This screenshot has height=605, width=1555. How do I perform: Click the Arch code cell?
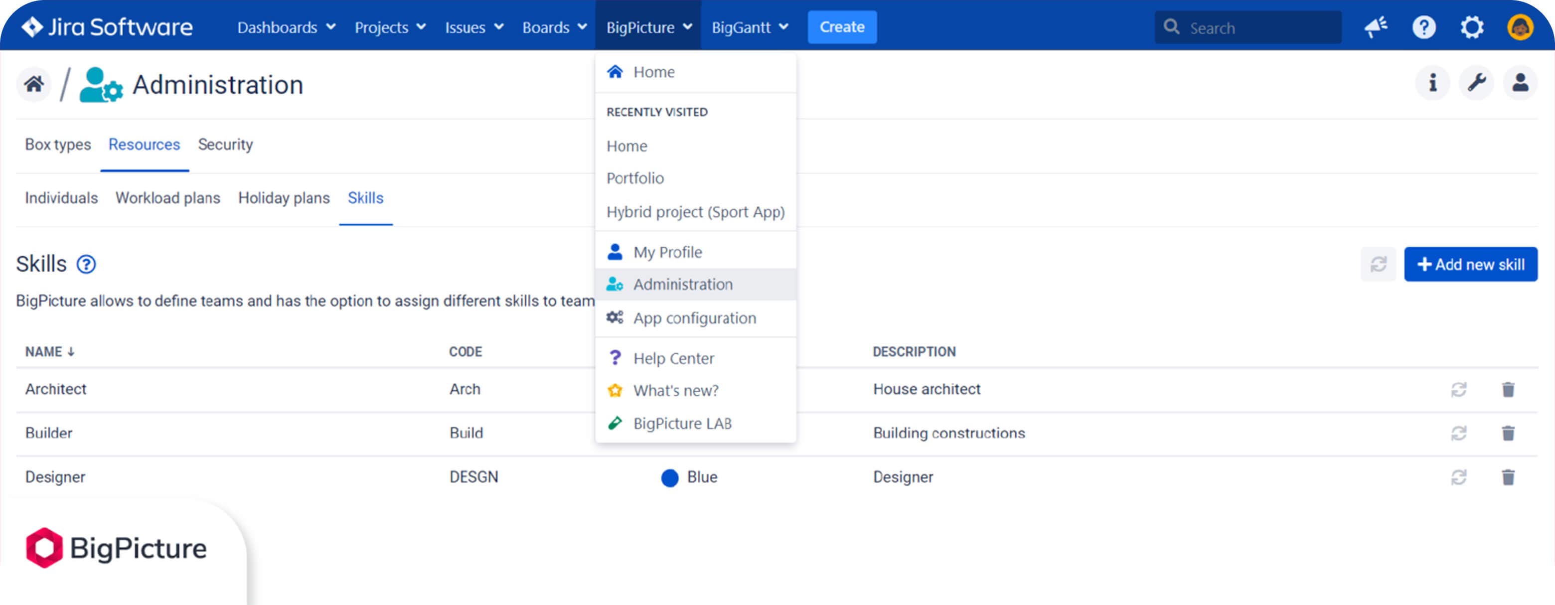(x=465, y=389)
